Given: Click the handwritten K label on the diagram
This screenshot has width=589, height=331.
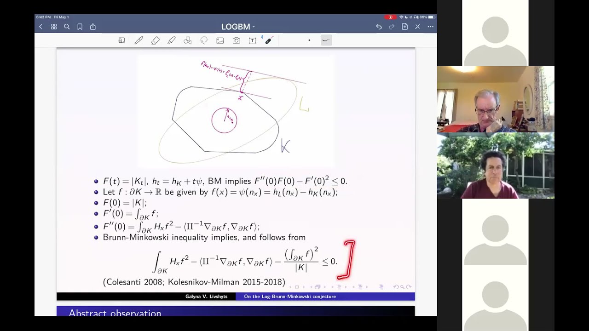Looking at the screenshot, I should pos(285,146).
